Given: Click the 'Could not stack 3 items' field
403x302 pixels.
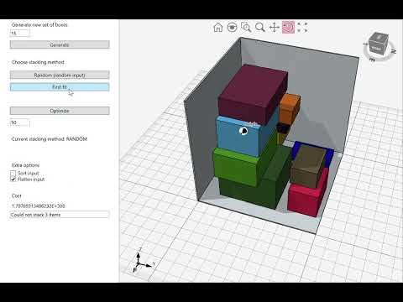Looking at the screenshot, I should (60, 215).
